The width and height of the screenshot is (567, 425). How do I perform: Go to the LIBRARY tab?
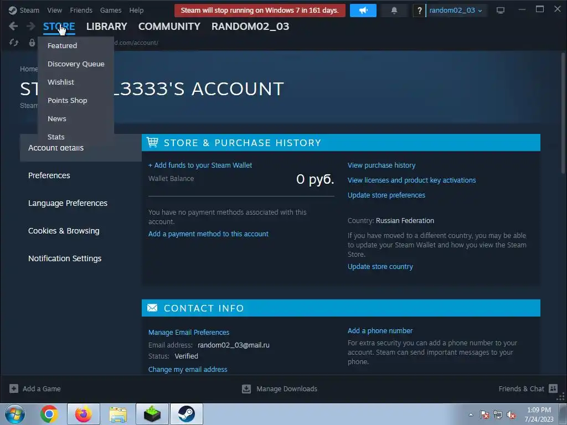(107, 27)
